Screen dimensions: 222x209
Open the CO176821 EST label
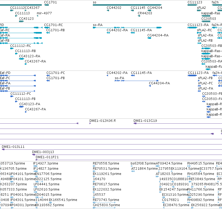(x=170, y=200)
